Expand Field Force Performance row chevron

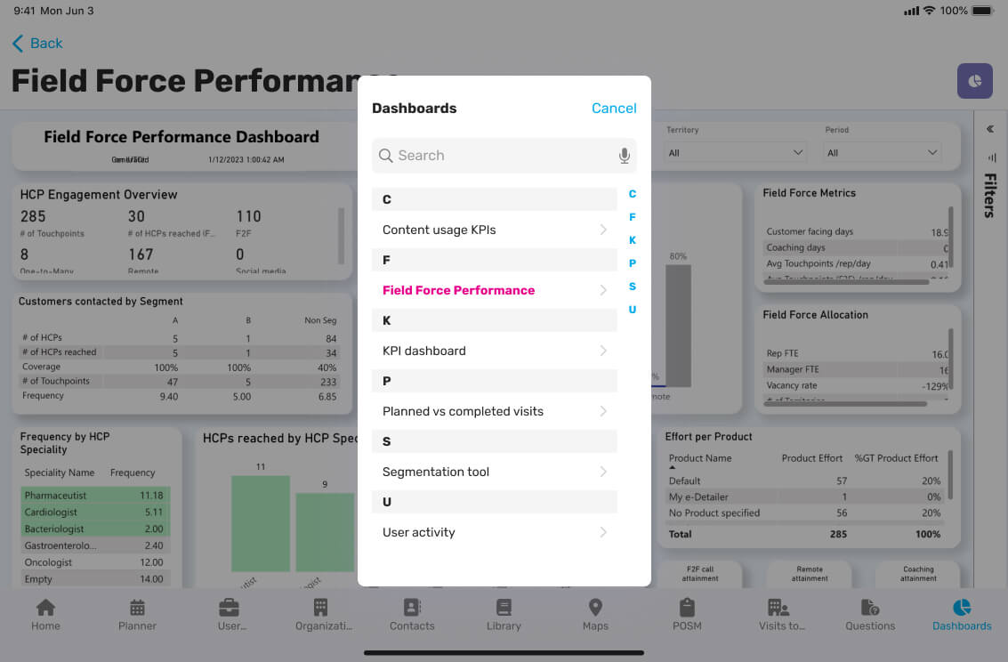tap(603, 290)
